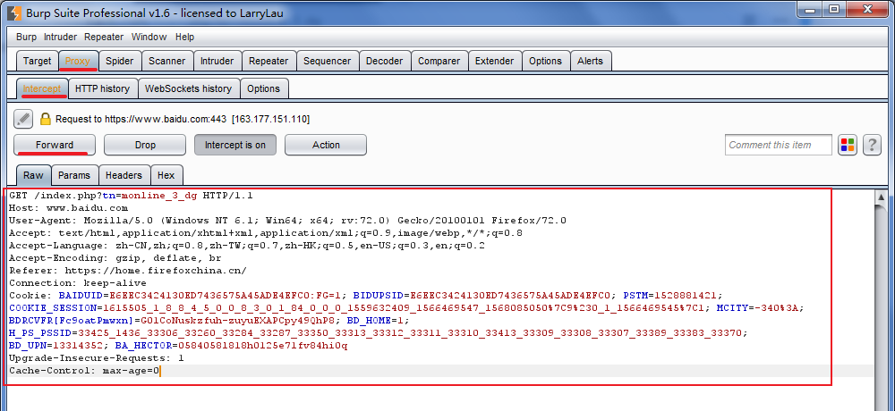Minimize the Burp Suite window
The width and height of the screenshot is (895, 411).
811,8
